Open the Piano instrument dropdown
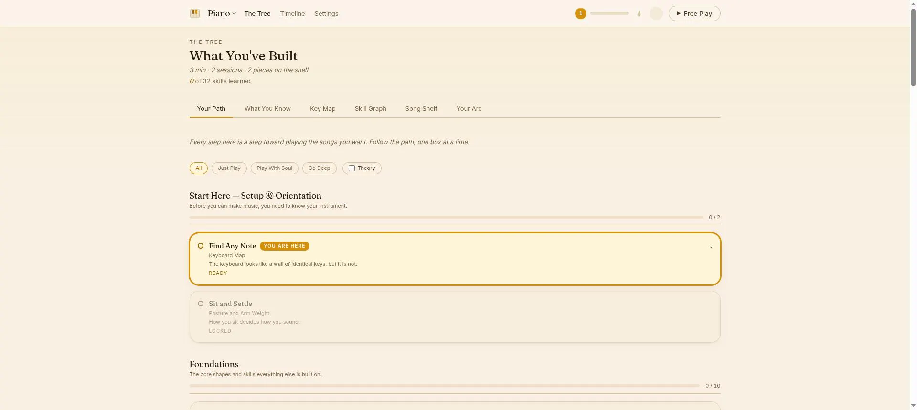 point(222,13)
